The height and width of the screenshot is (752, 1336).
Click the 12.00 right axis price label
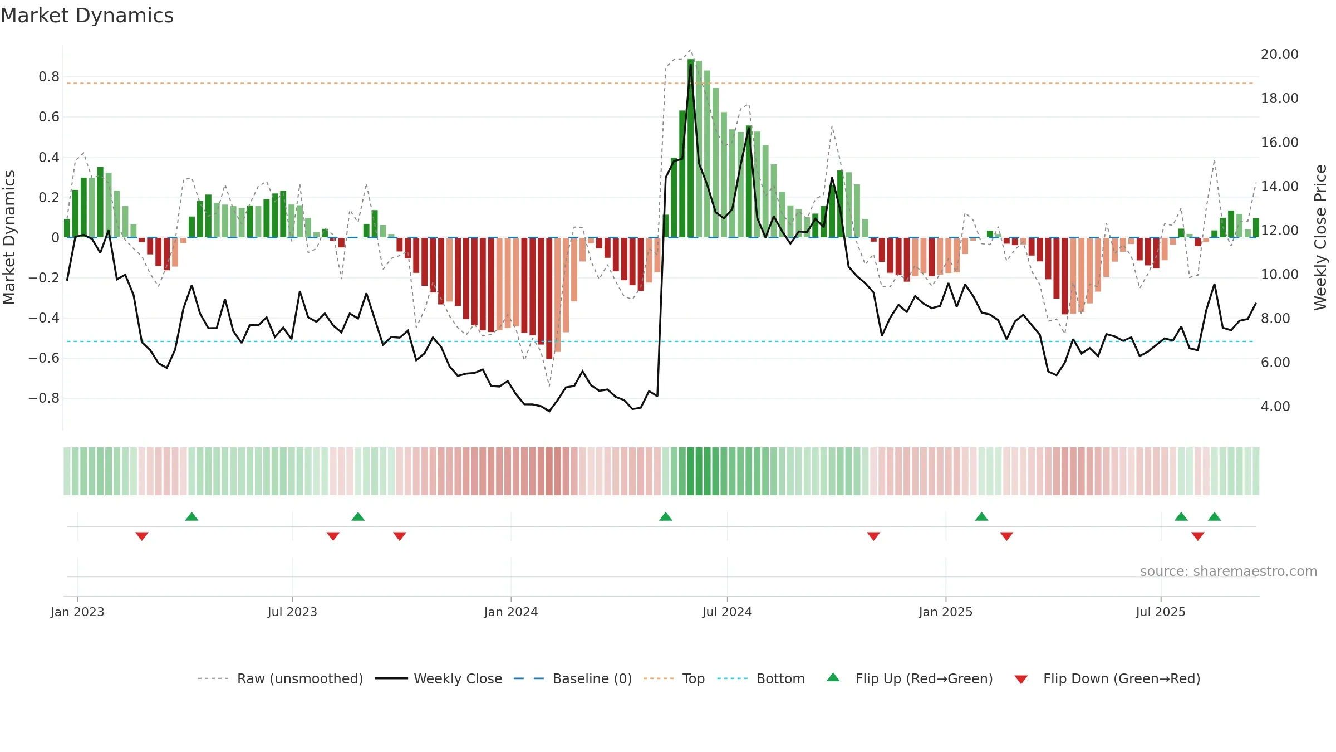point(1280,231)
